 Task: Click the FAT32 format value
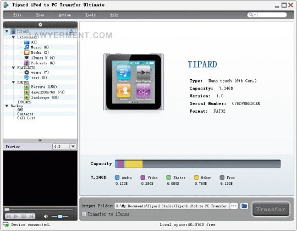(219, 111)
